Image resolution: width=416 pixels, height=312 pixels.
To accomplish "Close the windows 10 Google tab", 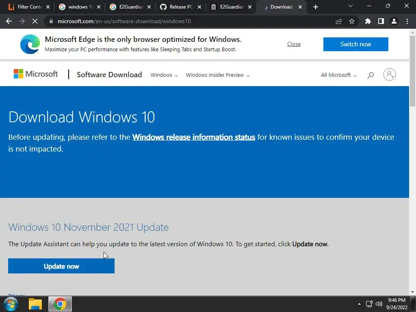I will click(x=99, y=7).
